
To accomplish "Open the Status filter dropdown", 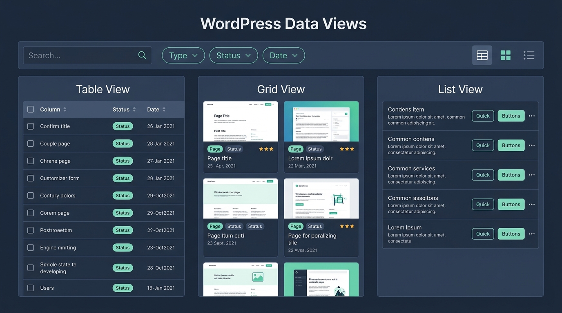I will pyautogui.click(x=234, y=55).
